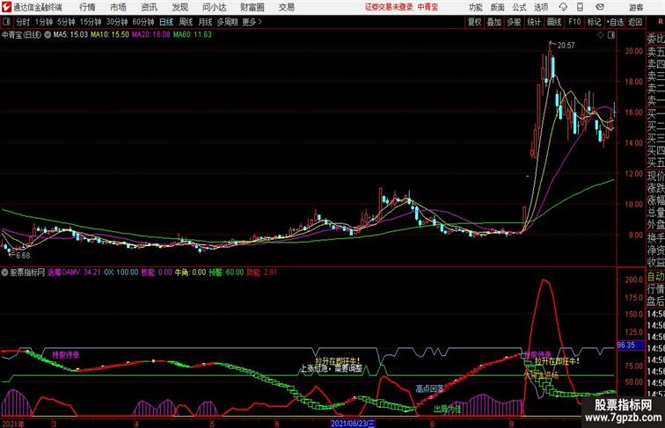The image size is (665, 428).
Task: Open the 行情 menu
Action: (87, 7)
